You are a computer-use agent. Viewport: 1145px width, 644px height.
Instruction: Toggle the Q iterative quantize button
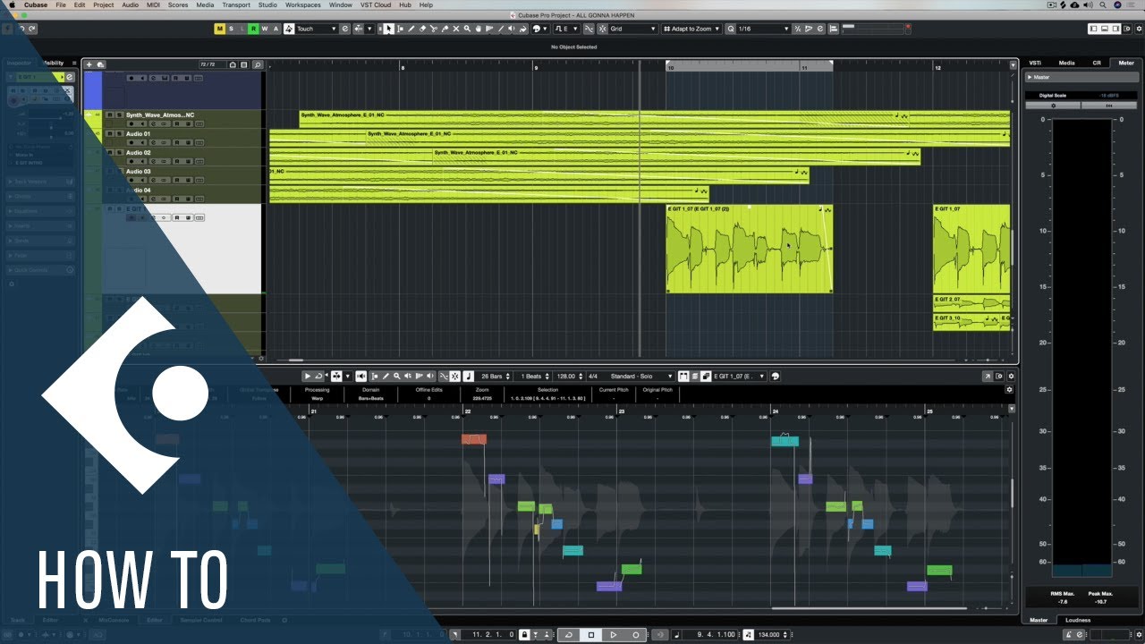(x=731, y=29)
